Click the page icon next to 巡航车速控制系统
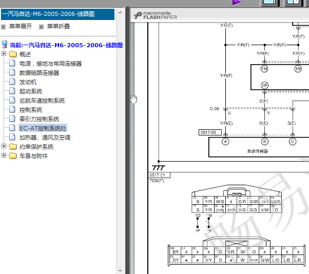 click(12, 100)
